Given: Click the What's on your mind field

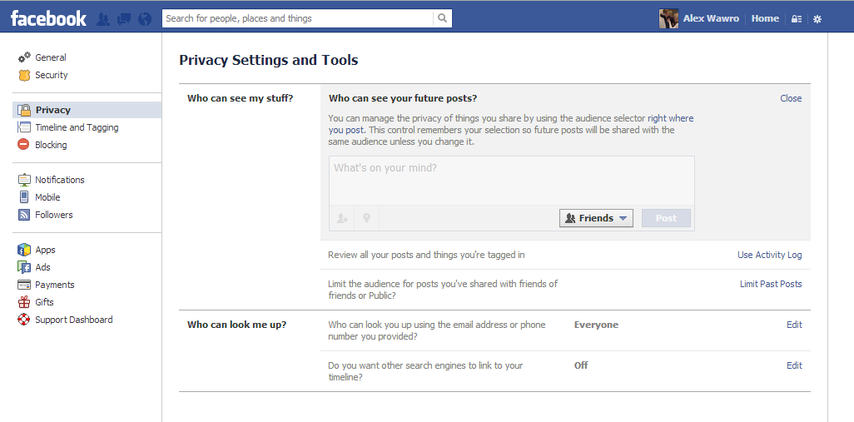Looking at the screenshot, I should click(511, 181).
